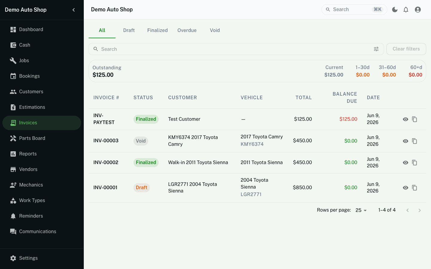Toggle dark mode moon icon

[x=395, y=10]
